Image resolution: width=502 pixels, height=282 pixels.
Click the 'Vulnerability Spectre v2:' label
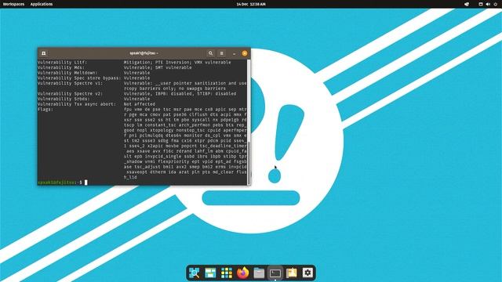click(x=70, y=94)
